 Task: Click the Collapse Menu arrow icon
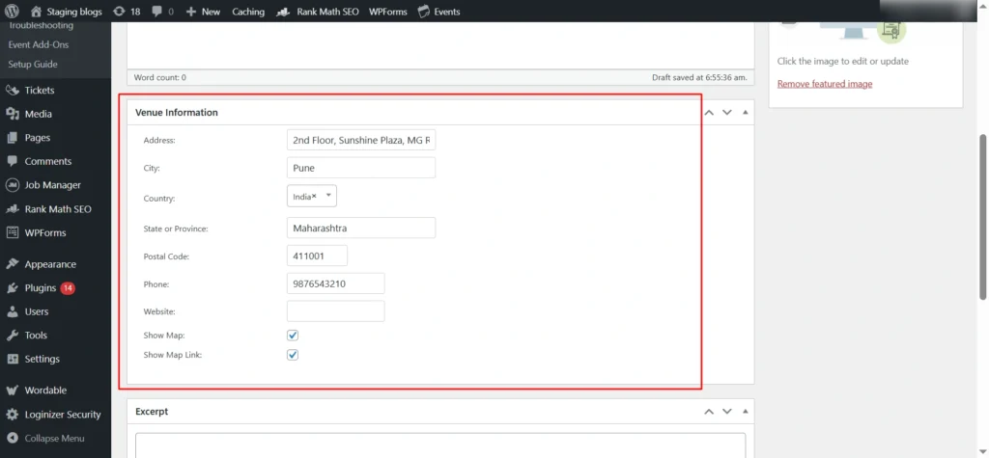[12, 439]
